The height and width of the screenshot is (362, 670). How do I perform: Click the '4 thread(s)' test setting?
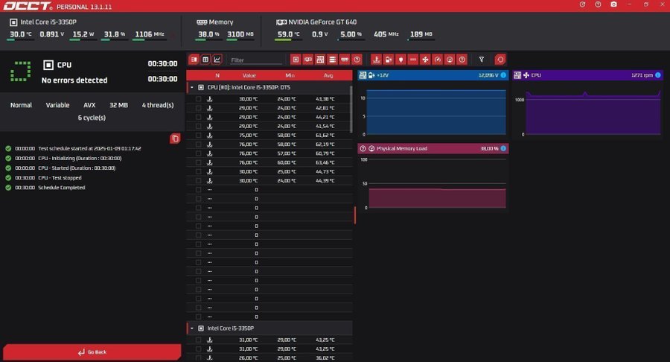tap(158, 105)
